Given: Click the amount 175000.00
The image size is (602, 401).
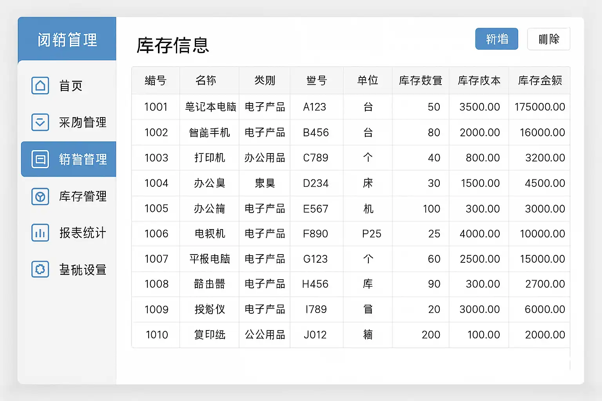Looking at the screenshot, I should tap(540, 107).
